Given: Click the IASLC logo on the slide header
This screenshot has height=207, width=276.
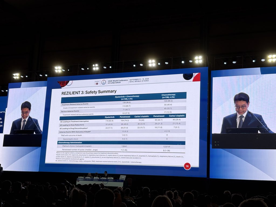Looking at the screenshot, I should tap(97, 82).
